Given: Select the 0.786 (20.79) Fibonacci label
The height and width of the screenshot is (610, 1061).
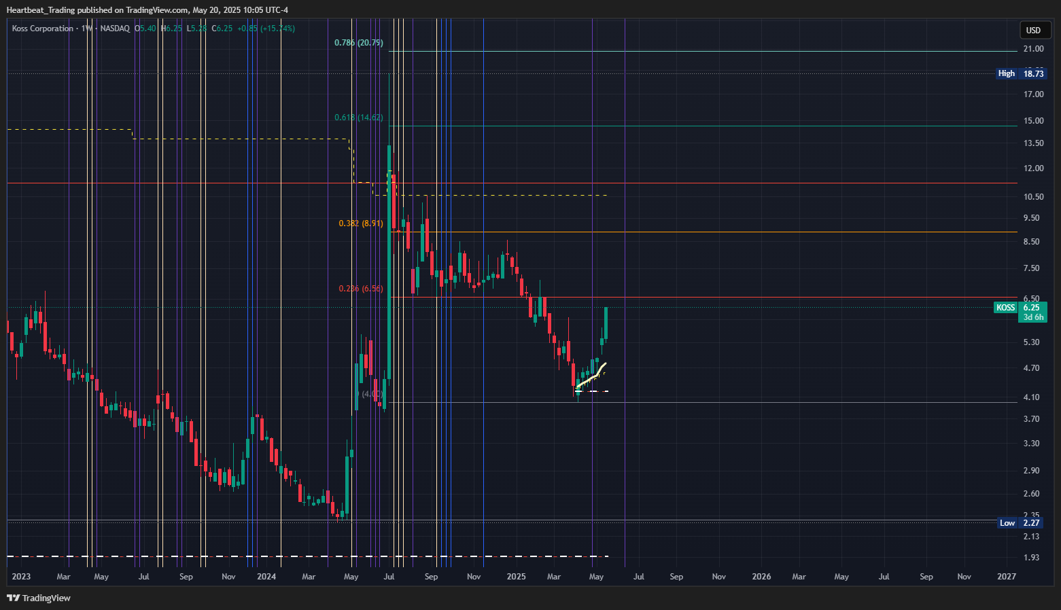Looking at the screenshot, I should coord(358,43).
